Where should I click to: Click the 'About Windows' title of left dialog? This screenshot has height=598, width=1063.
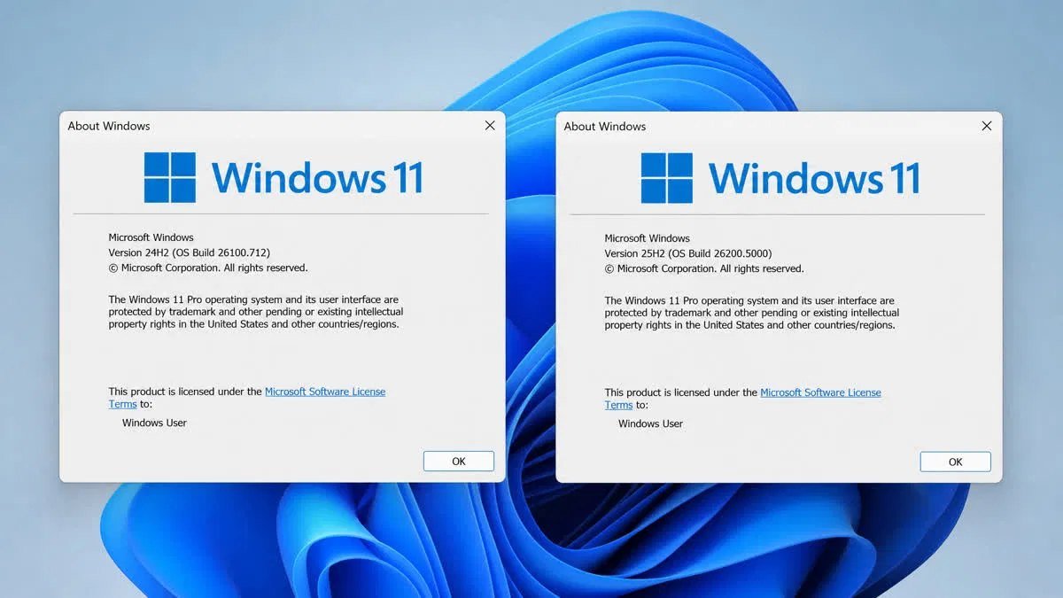109,126
